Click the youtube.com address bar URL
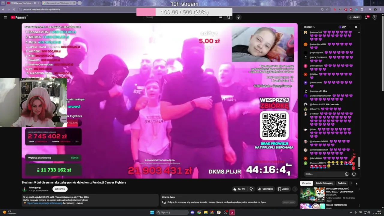The image size is (384, 216). (x=42, y=9)
